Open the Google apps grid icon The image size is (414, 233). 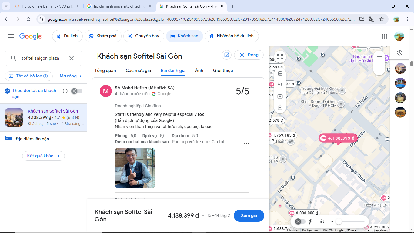coord(385,36)
